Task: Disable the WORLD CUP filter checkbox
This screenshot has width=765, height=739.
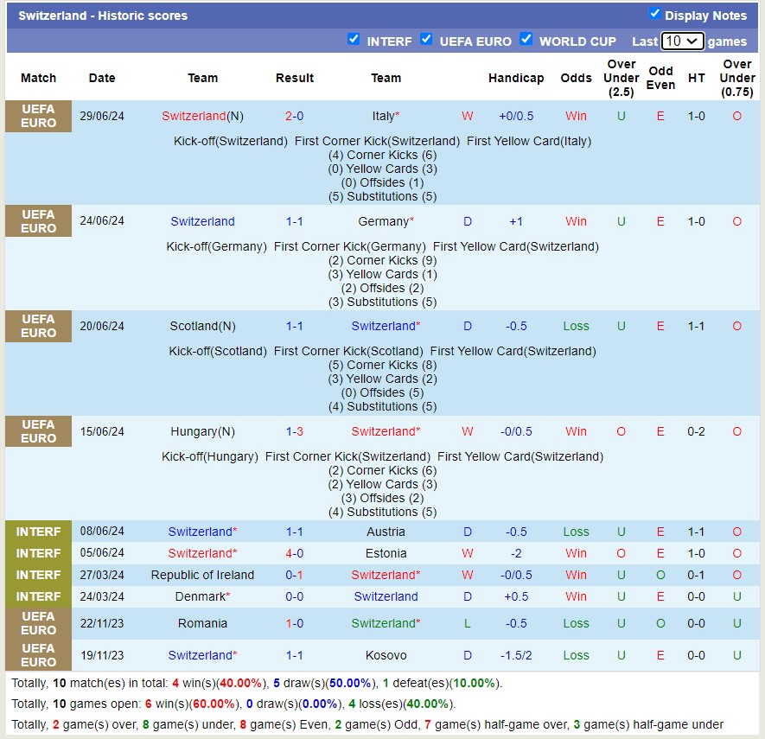Action: (526, 39)
